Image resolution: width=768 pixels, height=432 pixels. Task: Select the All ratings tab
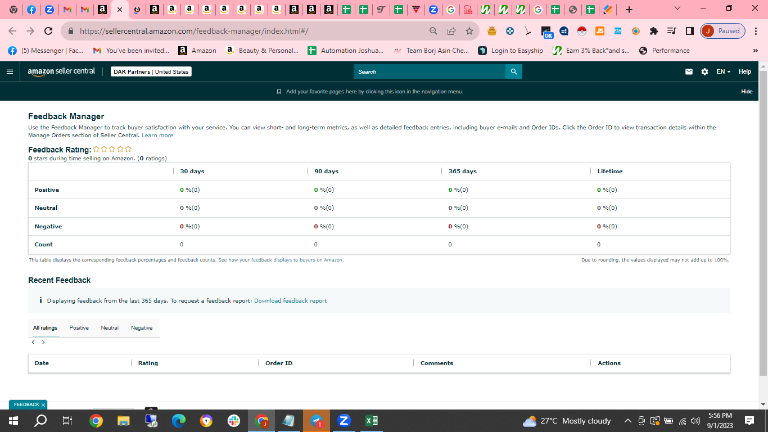tap(45, 328)
